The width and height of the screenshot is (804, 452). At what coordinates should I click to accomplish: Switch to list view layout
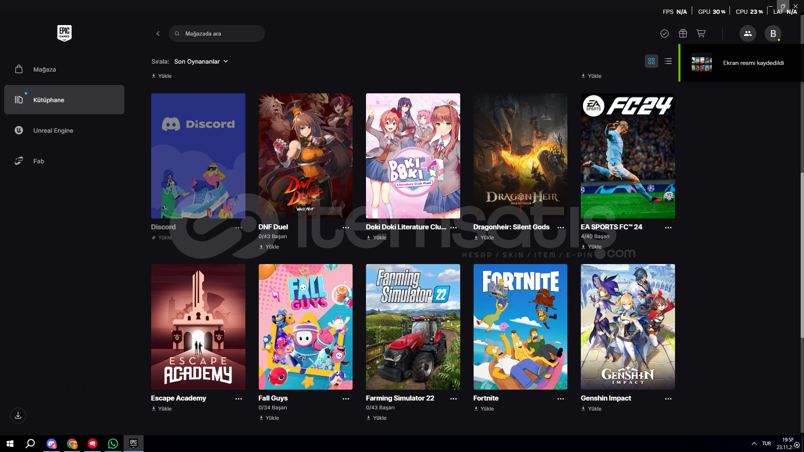point(668,62)
